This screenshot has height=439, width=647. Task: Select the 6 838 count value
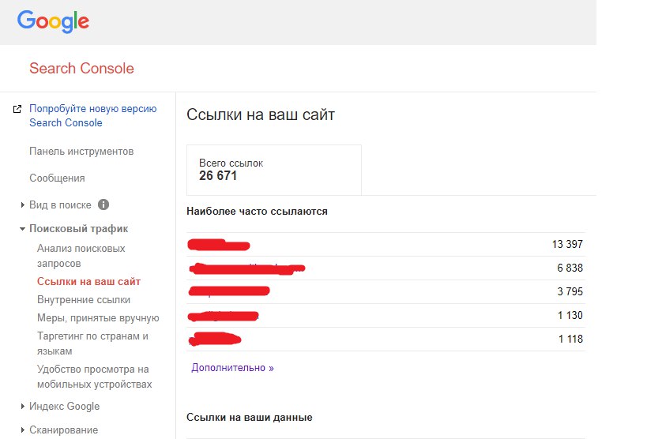[x=570, y=268]
